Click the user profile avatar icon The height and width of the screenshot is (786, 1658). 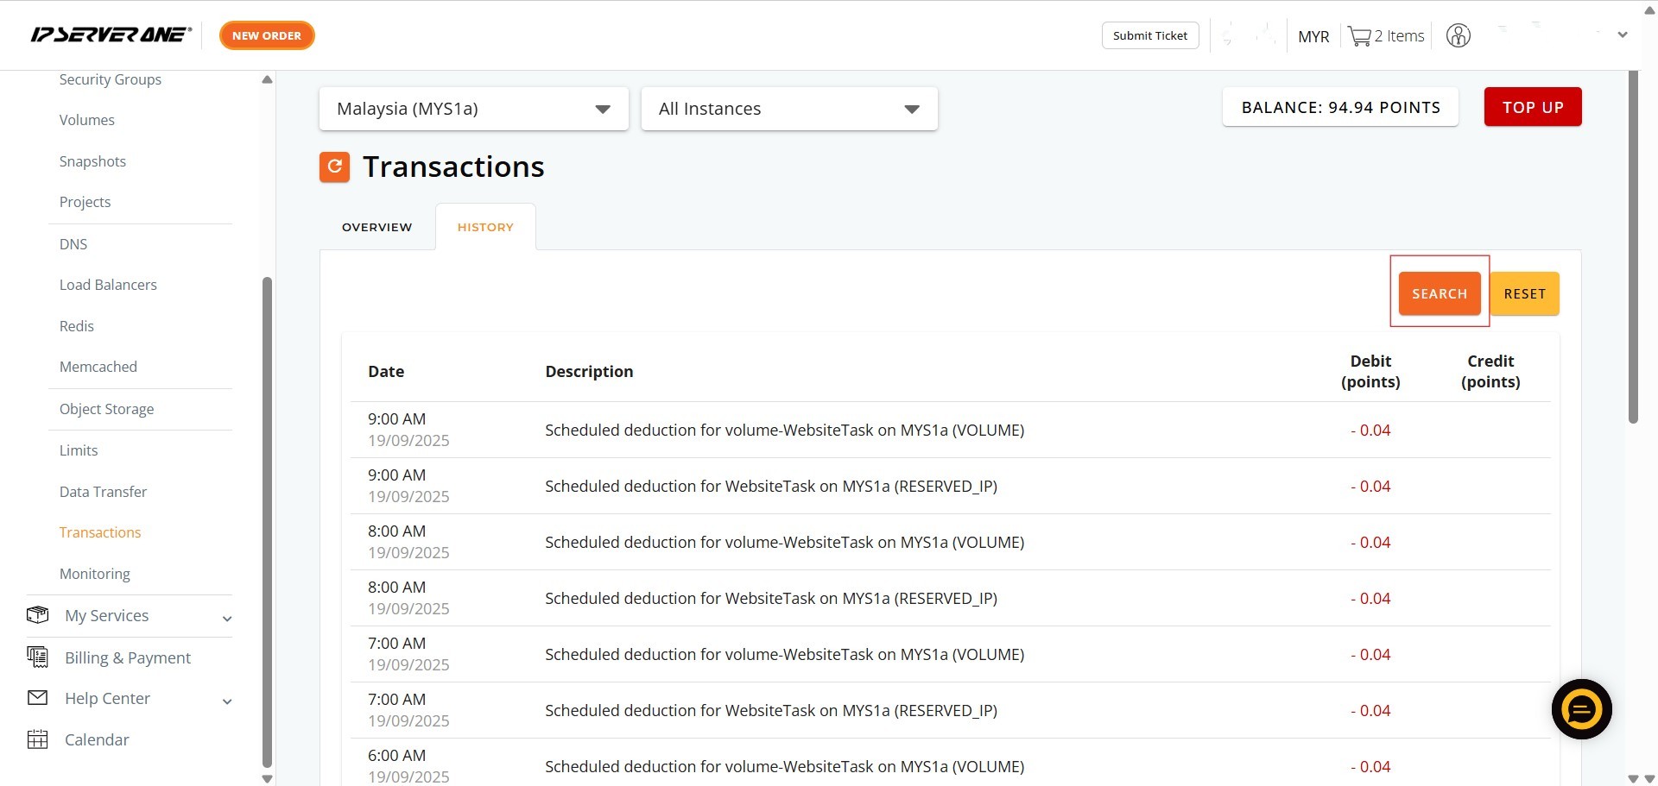pos(1458,36)
